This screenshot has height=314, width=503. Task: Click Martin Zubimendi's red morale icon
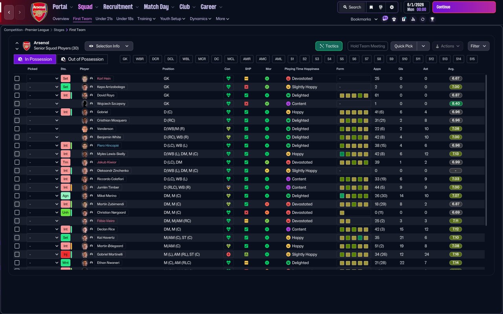[267, 204]
